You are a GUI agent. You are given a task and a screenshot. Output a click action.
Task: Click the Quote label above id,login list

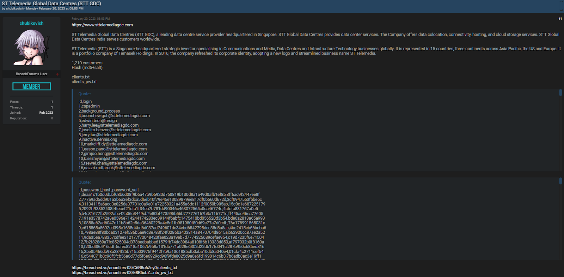pyautogui.click(x=85, y=94)
